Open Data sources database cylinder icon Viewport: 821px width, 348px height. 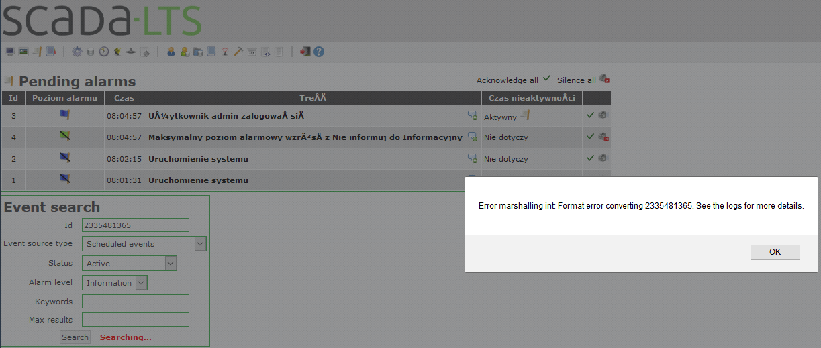(x=91, y=52)
